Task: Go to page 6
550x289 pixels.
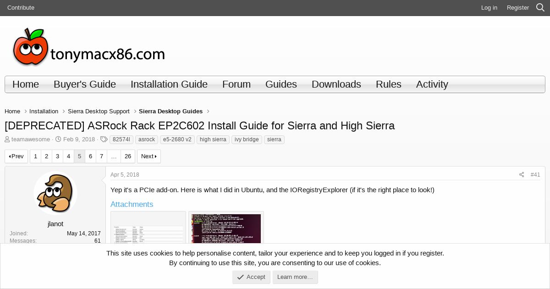Action: [x=90, y=156]
